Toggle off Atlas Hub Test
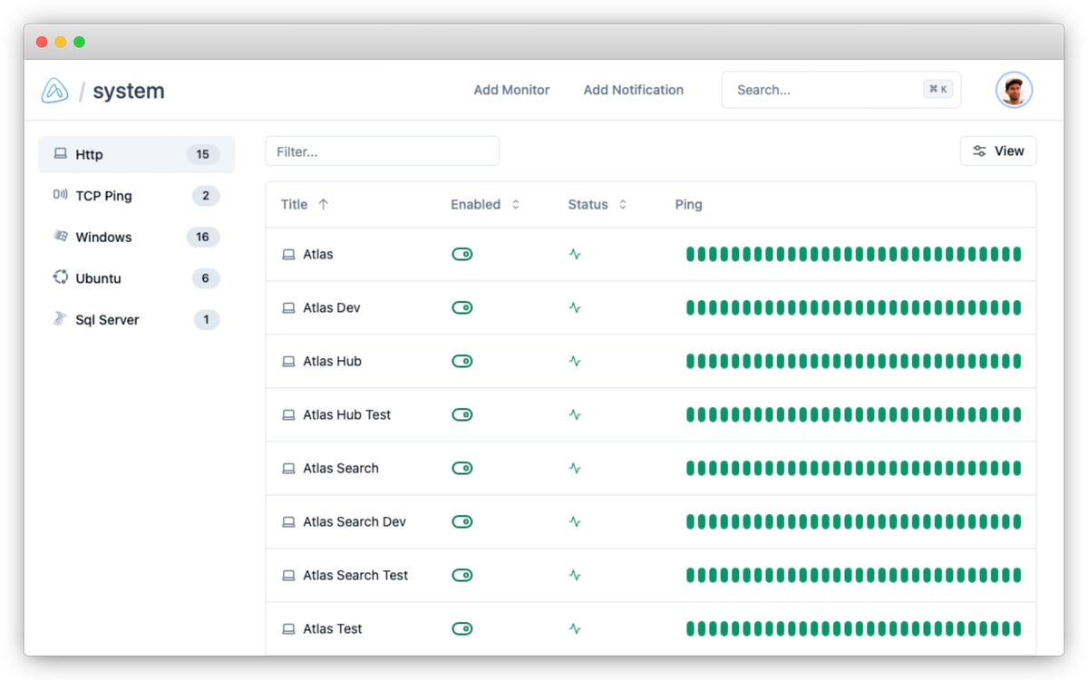The image size is (1088, 680). pyautogui.click(x=462, y=414)
